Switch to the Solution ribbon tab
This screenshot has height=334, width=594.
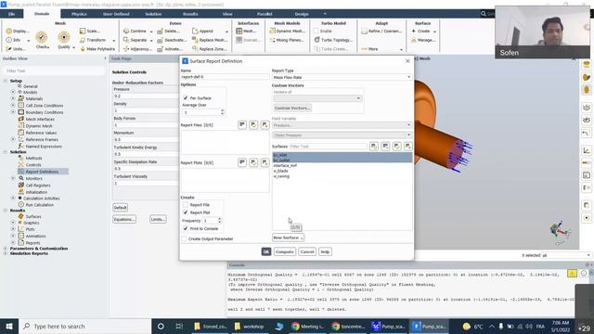click(153, 14)
